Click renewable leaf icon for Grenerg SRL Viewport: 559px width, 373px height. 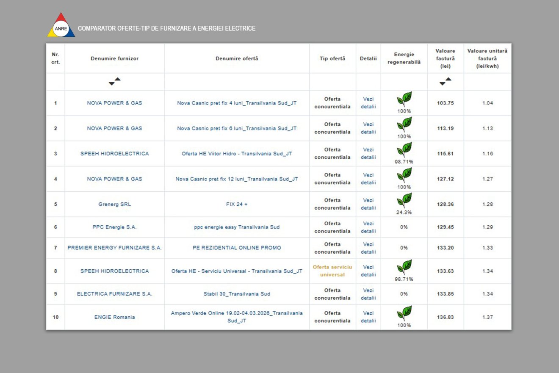pyautogui.click(x=404, y=200)
